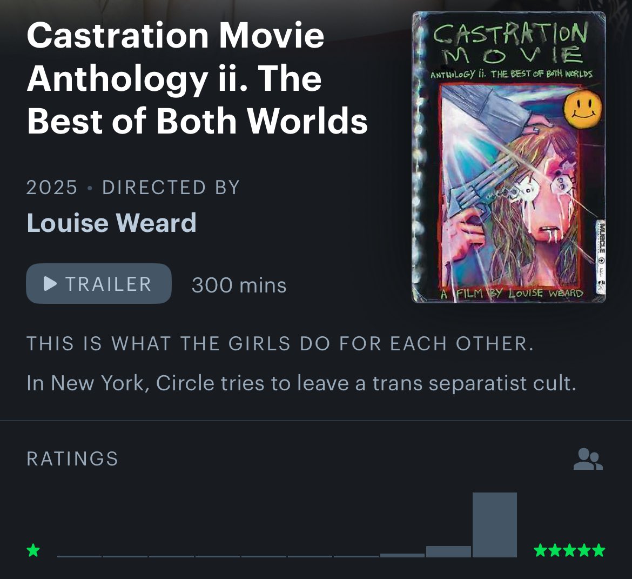The image size is (632, 579).
Task: Tap the tagline about what girls do
Action: 280,344
